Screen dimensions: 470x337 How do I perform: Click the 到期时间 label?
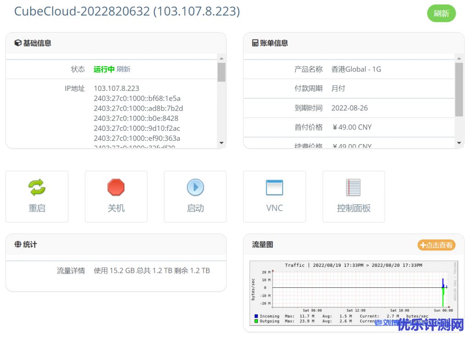308,108
